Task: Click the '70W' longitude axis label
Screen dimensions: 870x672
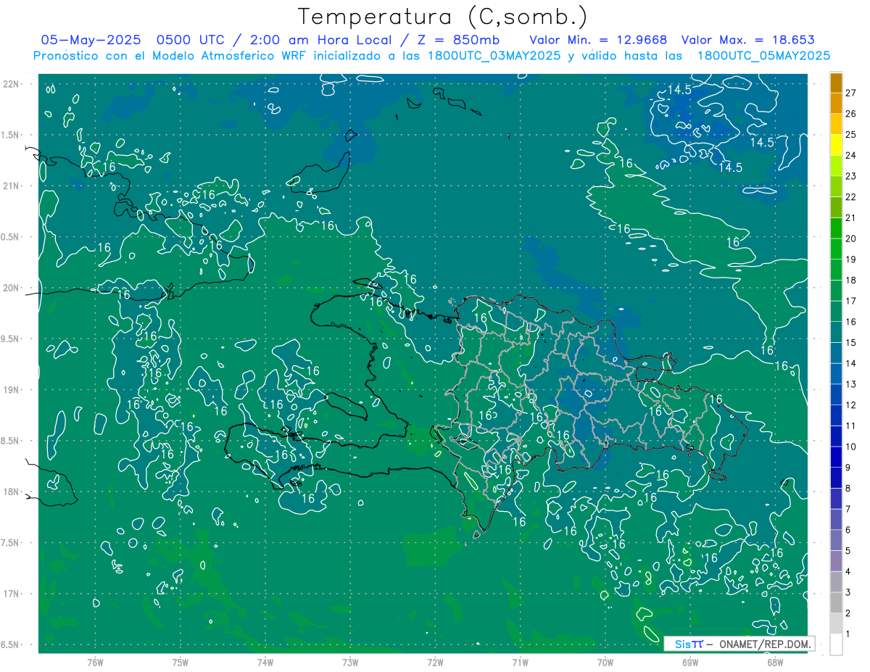Action: coord(605,662)
